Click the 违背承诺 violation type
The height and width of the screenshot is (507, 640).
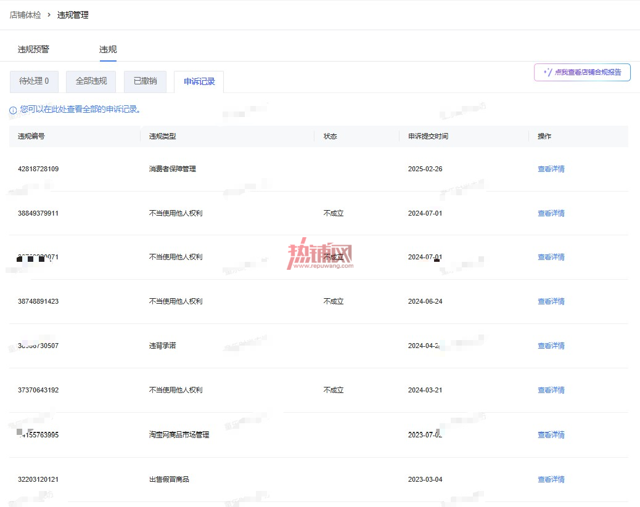click(x=162, y=346)
